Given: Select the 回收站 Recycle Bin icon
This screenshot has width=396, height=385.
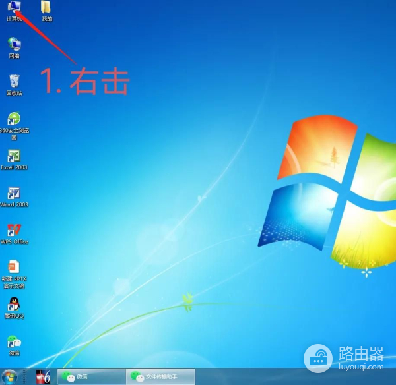Looking at the screenshot, I should (14, 80).
